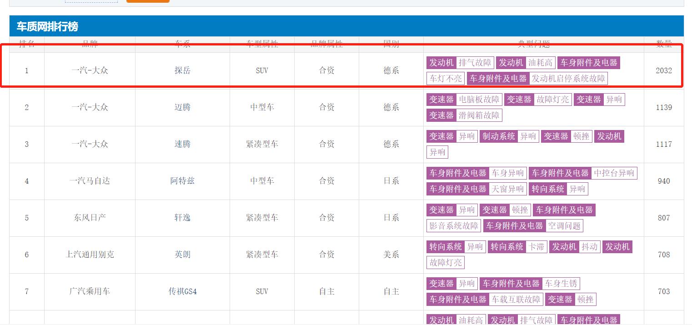692x325 pixels.
Task: Click the complaint count 2032
Action: coord(664,70)
